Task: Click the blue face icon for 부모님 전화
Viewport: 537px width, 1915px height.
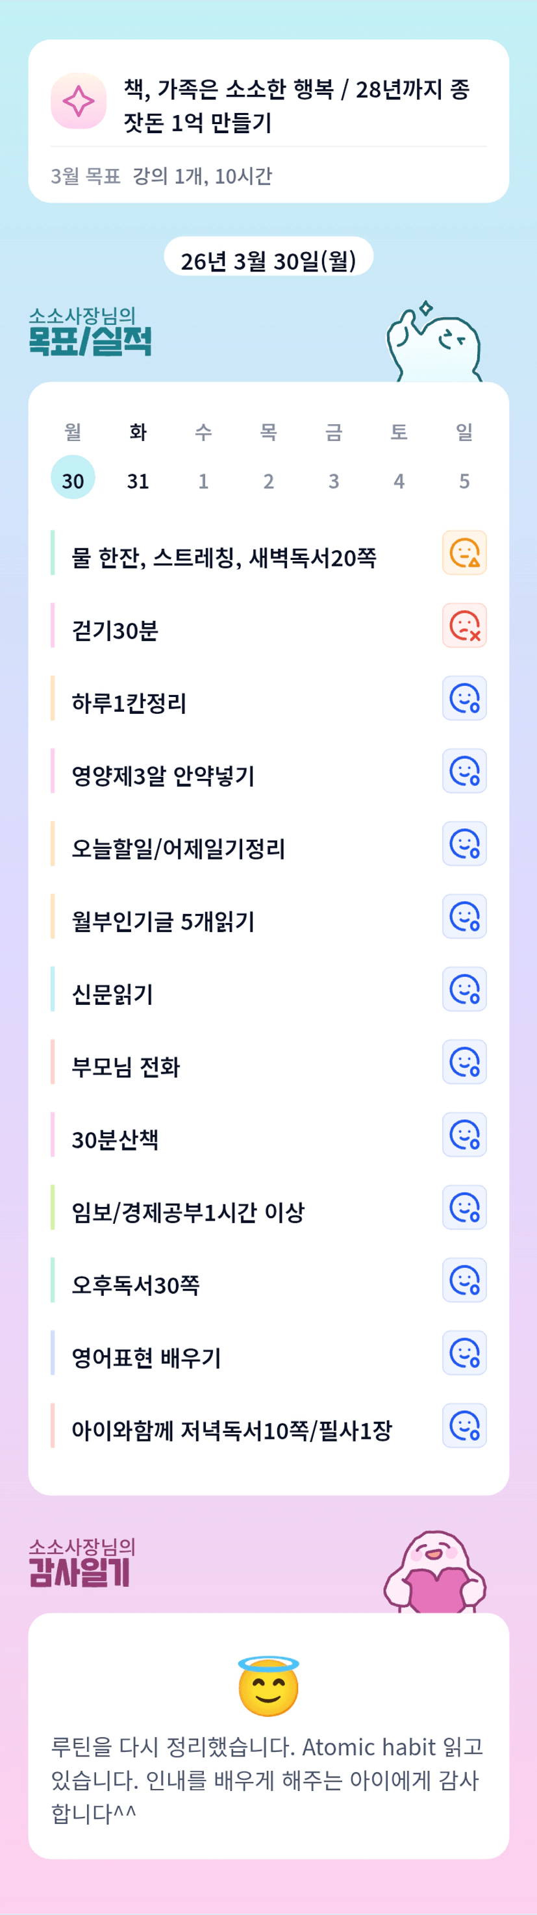Action: pyautogui.click(x=464, y=1061)
